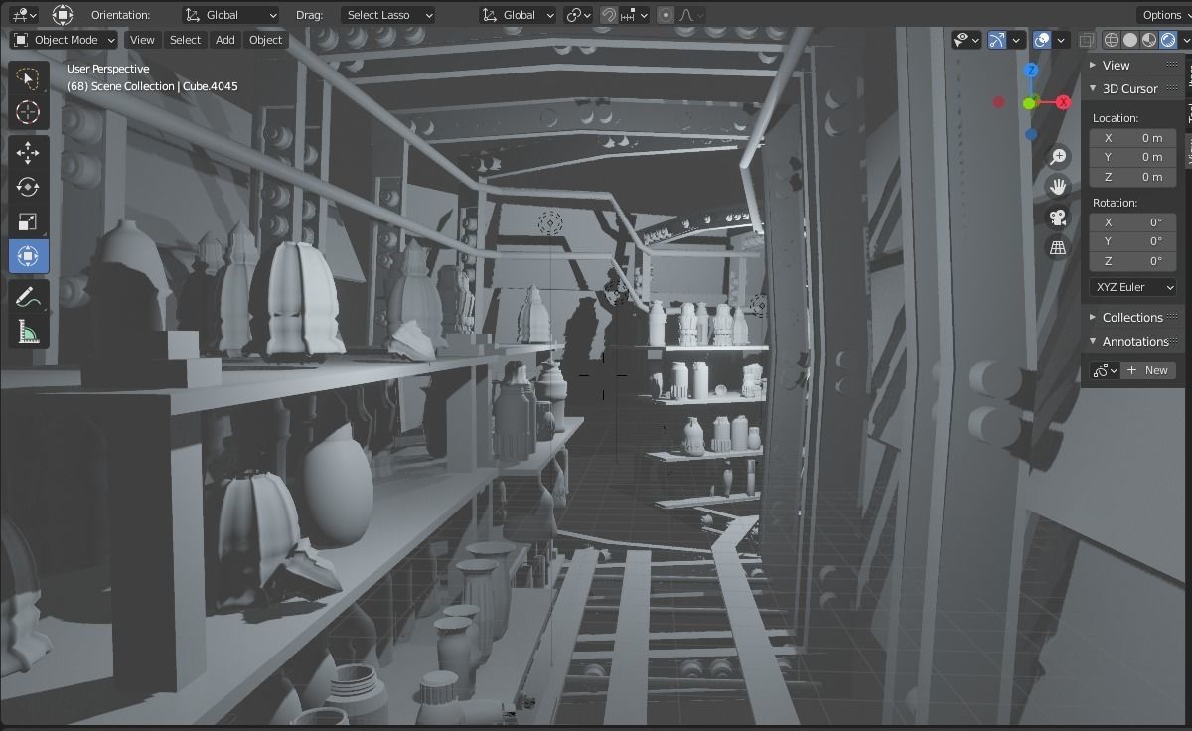Image resolution: width=1192 pixels, height=731 pixels.
Task: Click the negative X axis gizmo dot
Action: click(x=999, y=102)
